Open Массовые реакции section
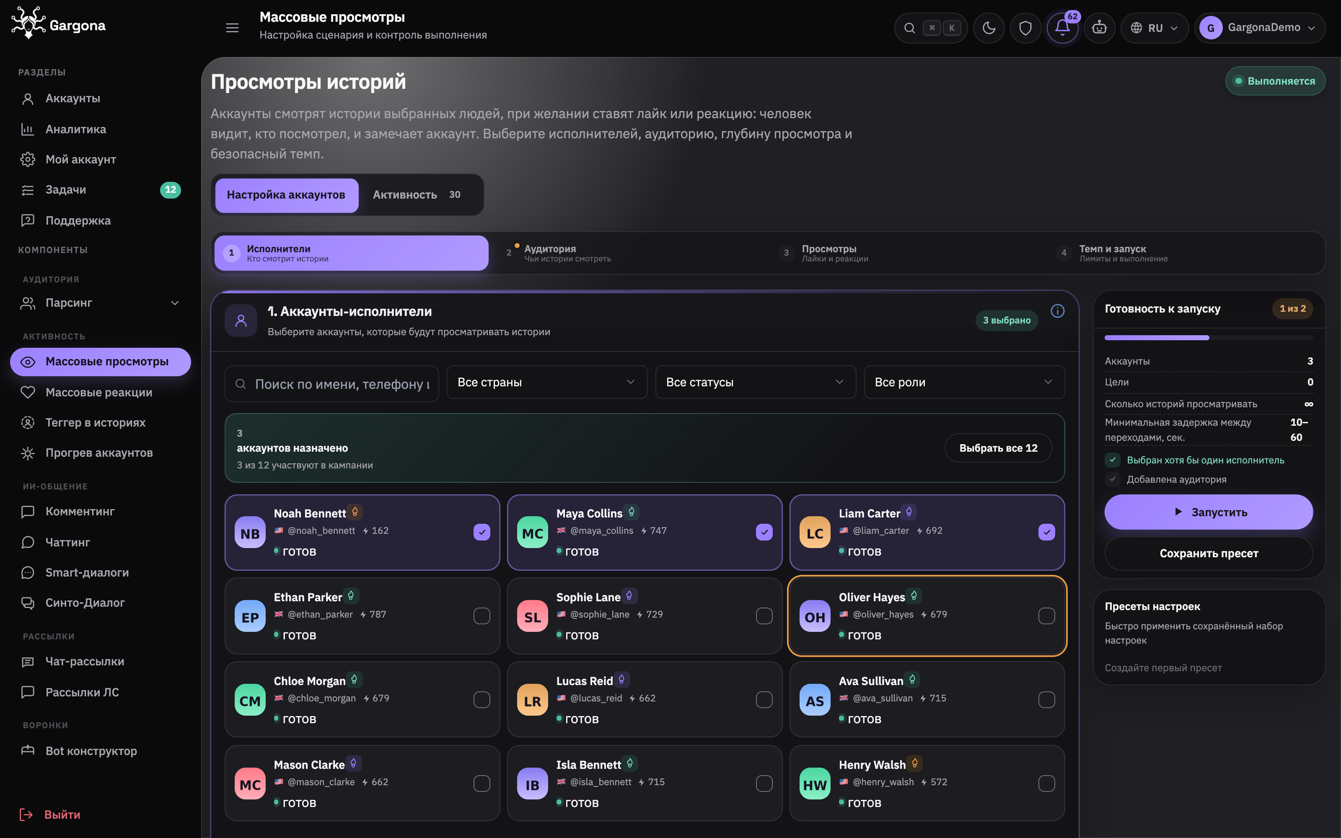 click(x=100, y=393)
